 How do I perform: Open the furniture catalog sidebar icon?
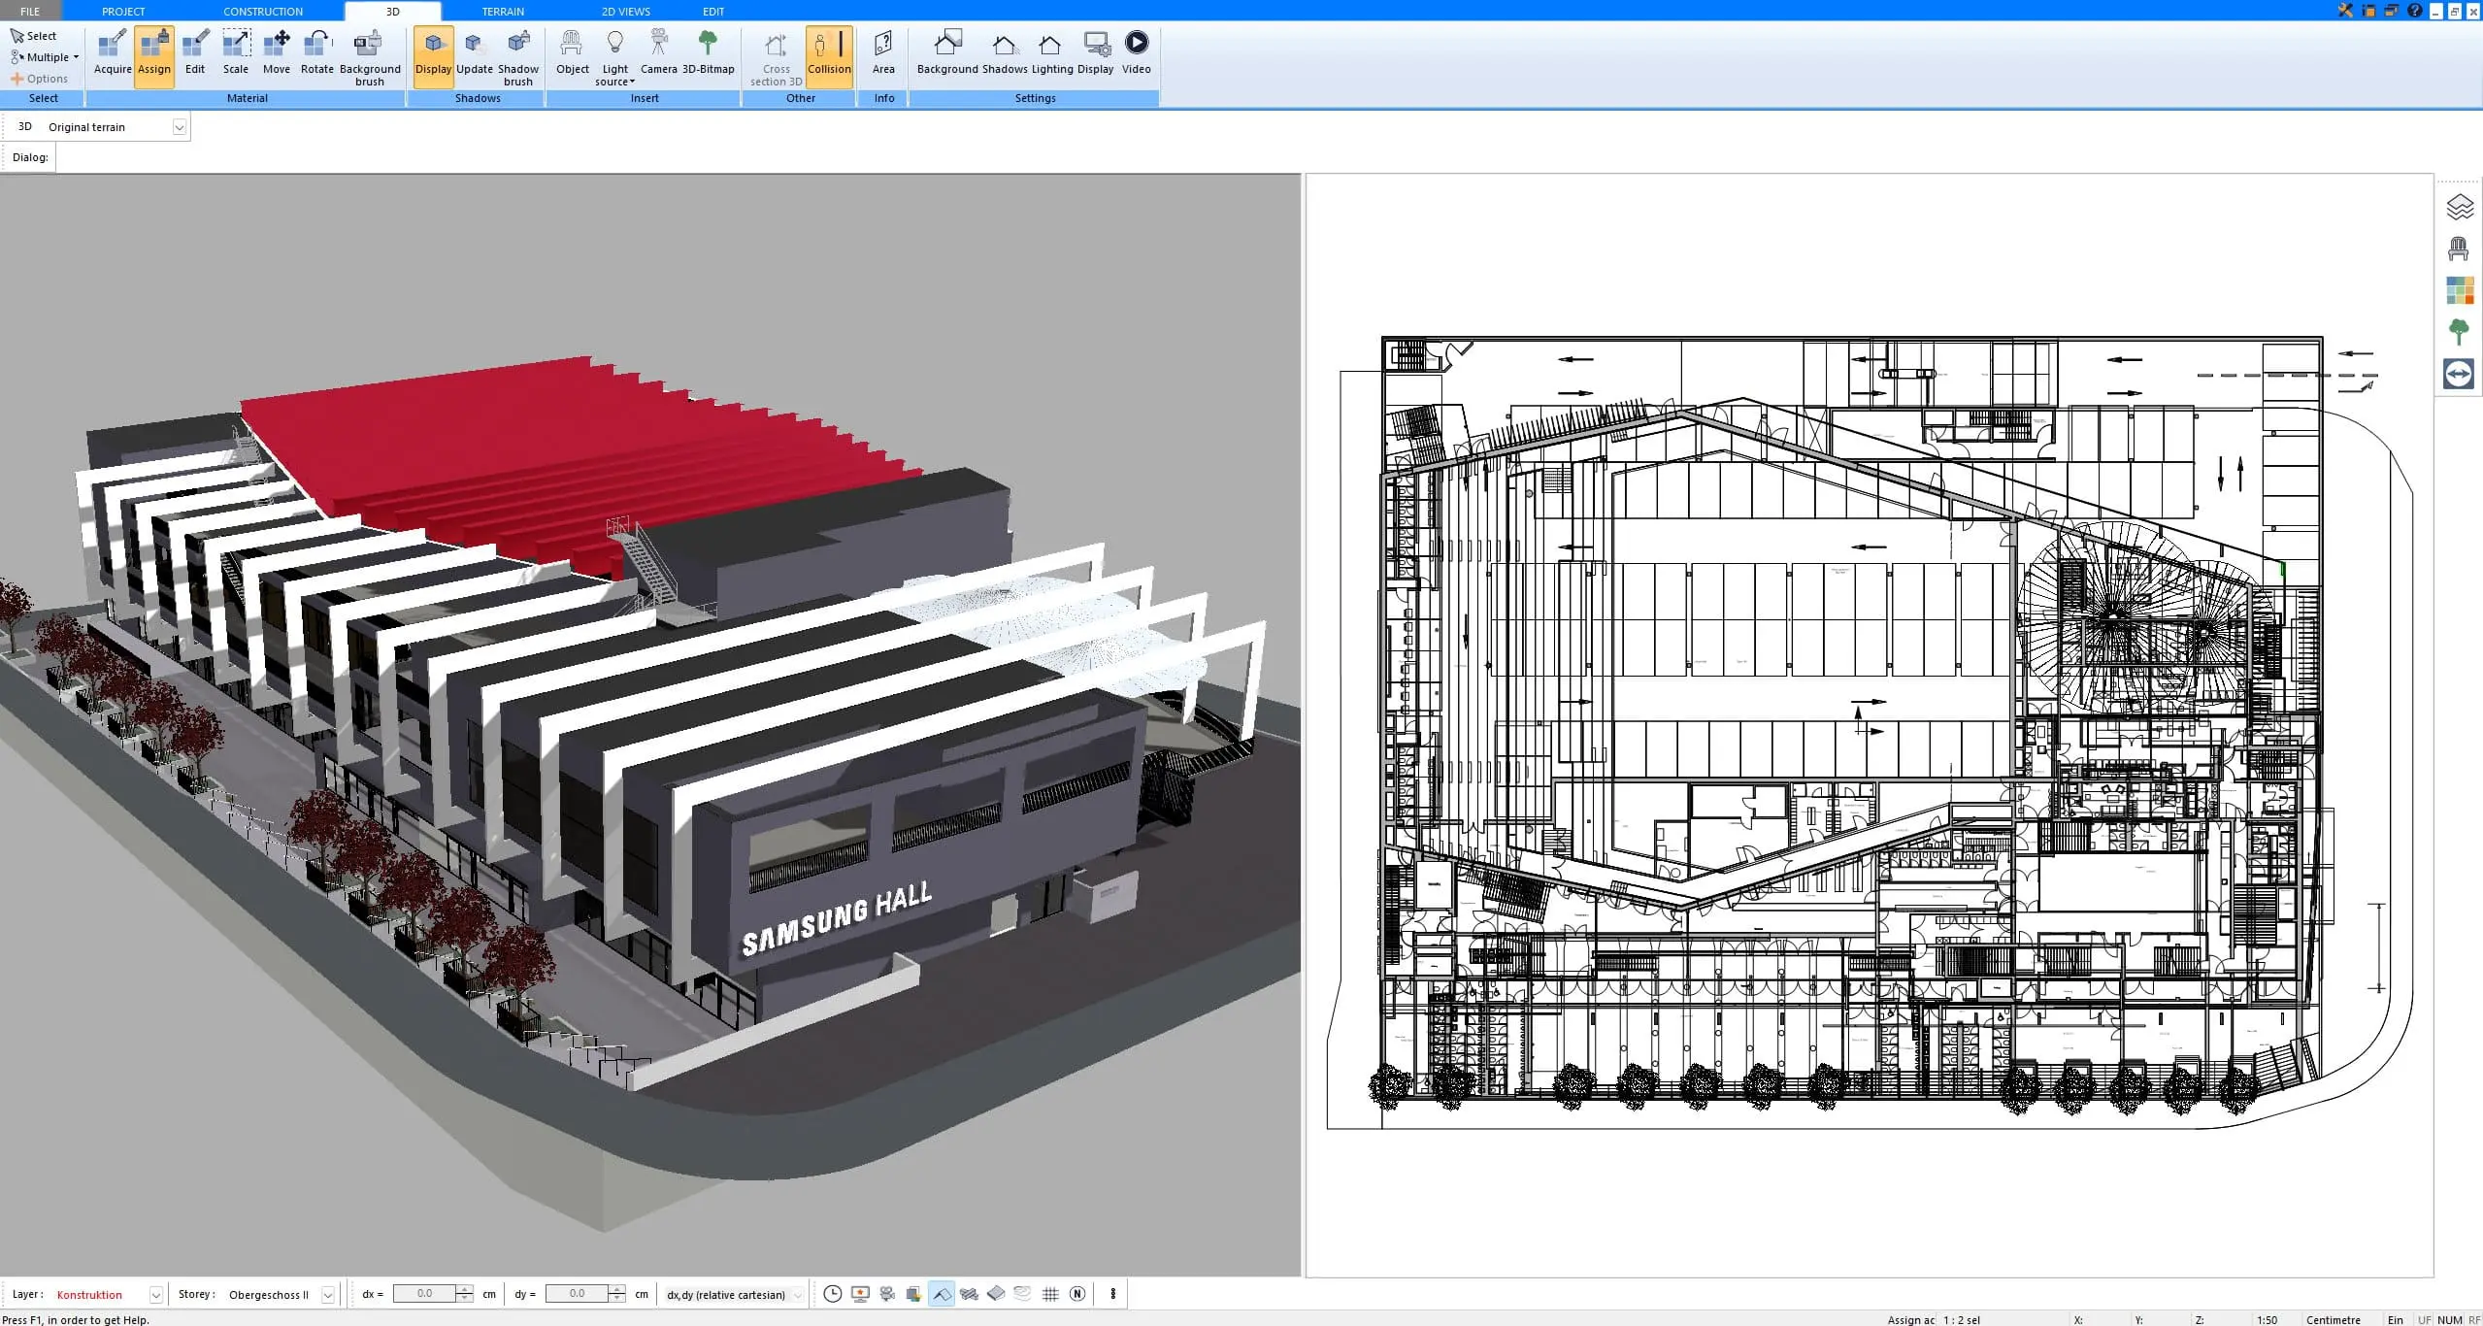pos(2460,249)
